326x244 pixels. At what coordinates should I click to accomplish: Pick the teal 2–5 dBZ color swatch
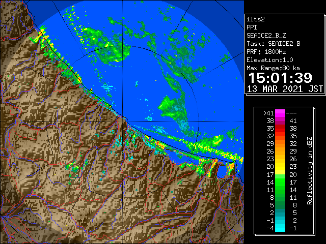(x=280, y=212)
